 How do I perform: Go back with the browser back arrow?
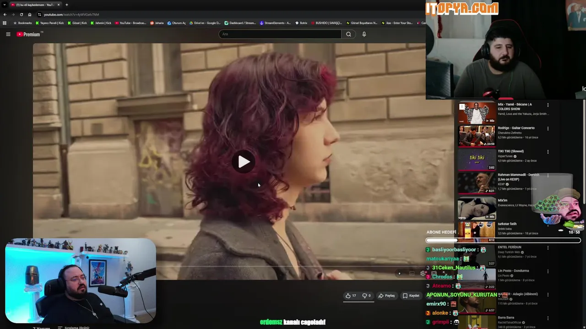pyautogui.click(x=5, y=15)
